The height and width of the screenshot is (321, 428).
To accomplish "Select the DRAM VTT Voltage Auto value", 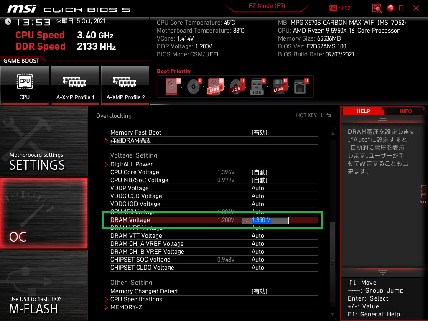I will [257, 236].
